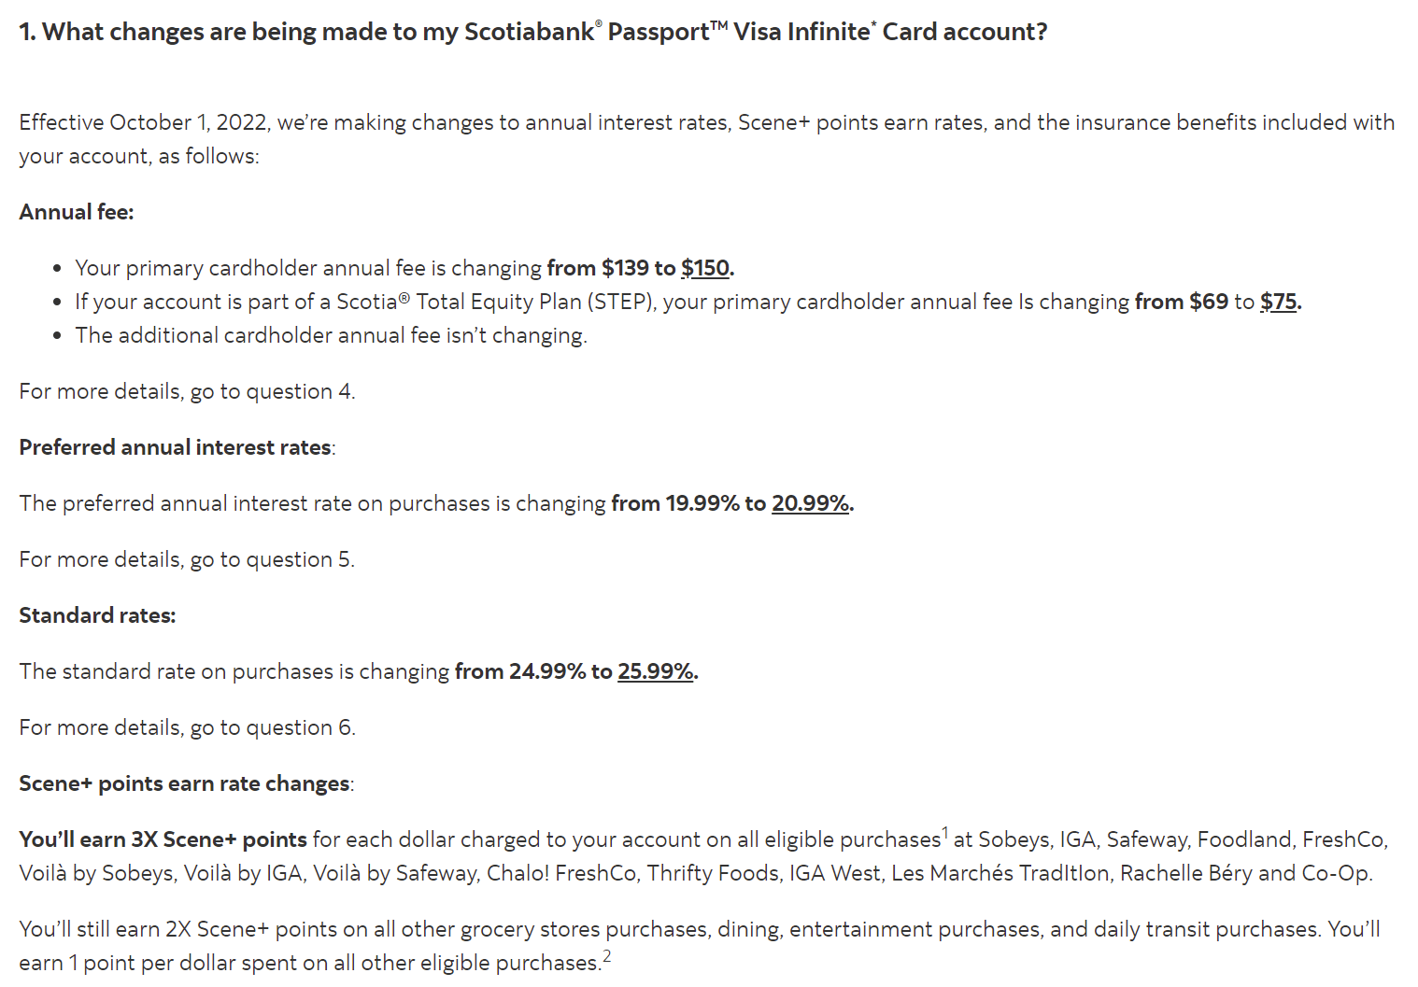The height and width of the screenshot is (987, 1418).
Task: Click "For more details, go to question 6"
Action: (187, 727)
